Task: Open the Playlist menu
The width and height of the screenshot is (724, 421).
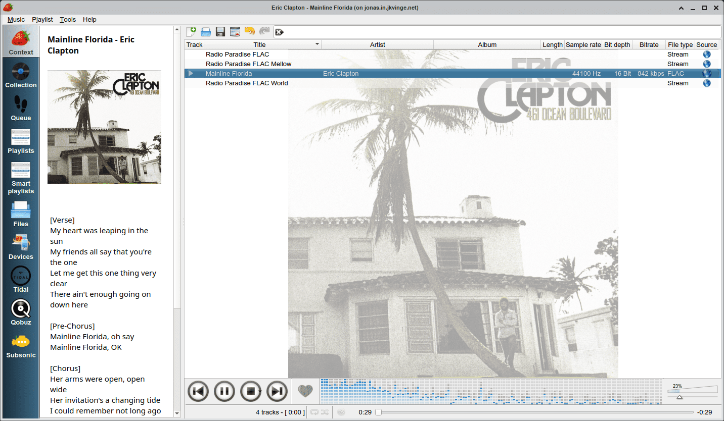Action: coord(42,20)
